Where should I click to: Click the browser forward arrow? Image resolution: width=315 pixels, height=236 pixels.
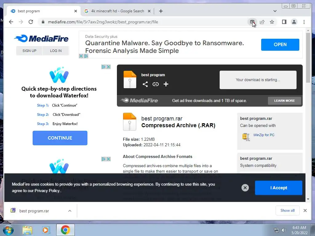click(x=21, y=22)
